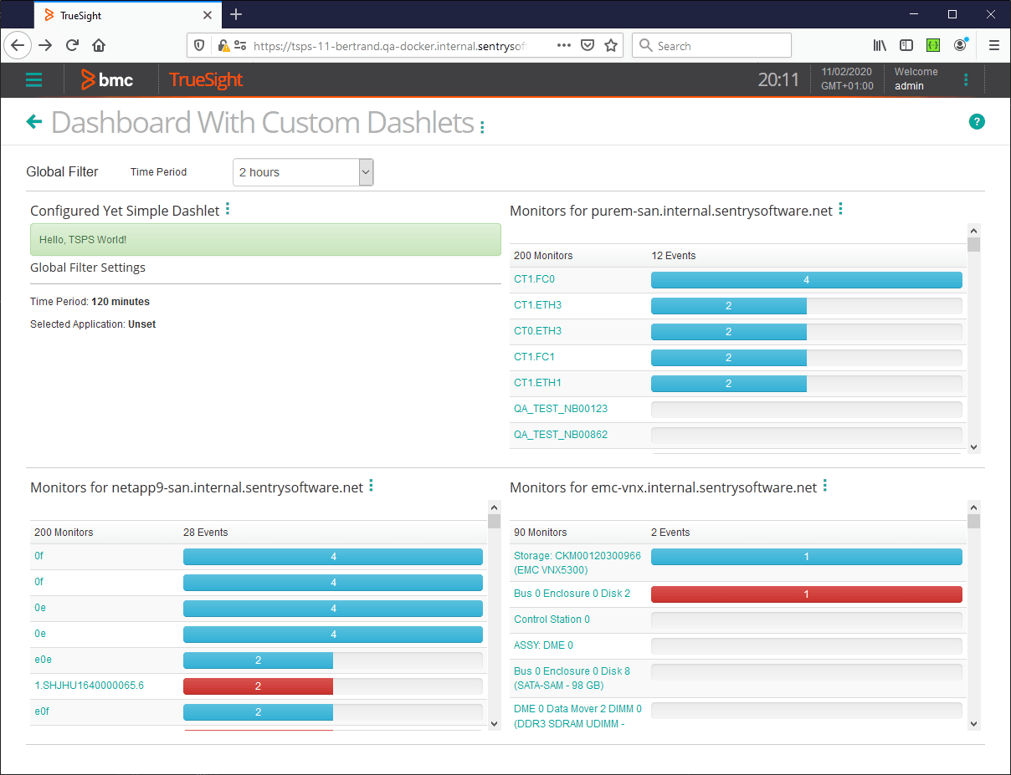Click '28 Events' header in netapp9 dashlet
This screenshot has height=775, width=1011.
pos(206,533)
